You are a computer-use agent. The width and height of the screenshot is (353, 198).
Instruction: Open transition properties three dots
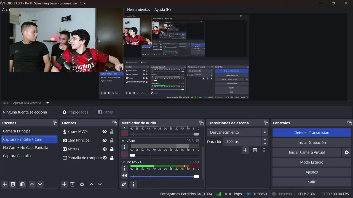(264, 150)
